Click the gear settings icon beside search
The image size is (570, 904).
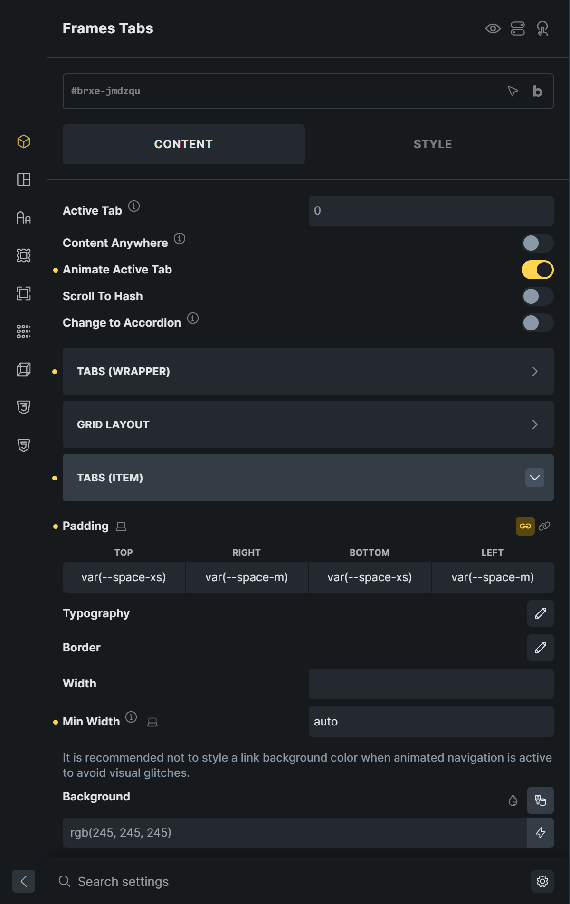click(542, 881)
